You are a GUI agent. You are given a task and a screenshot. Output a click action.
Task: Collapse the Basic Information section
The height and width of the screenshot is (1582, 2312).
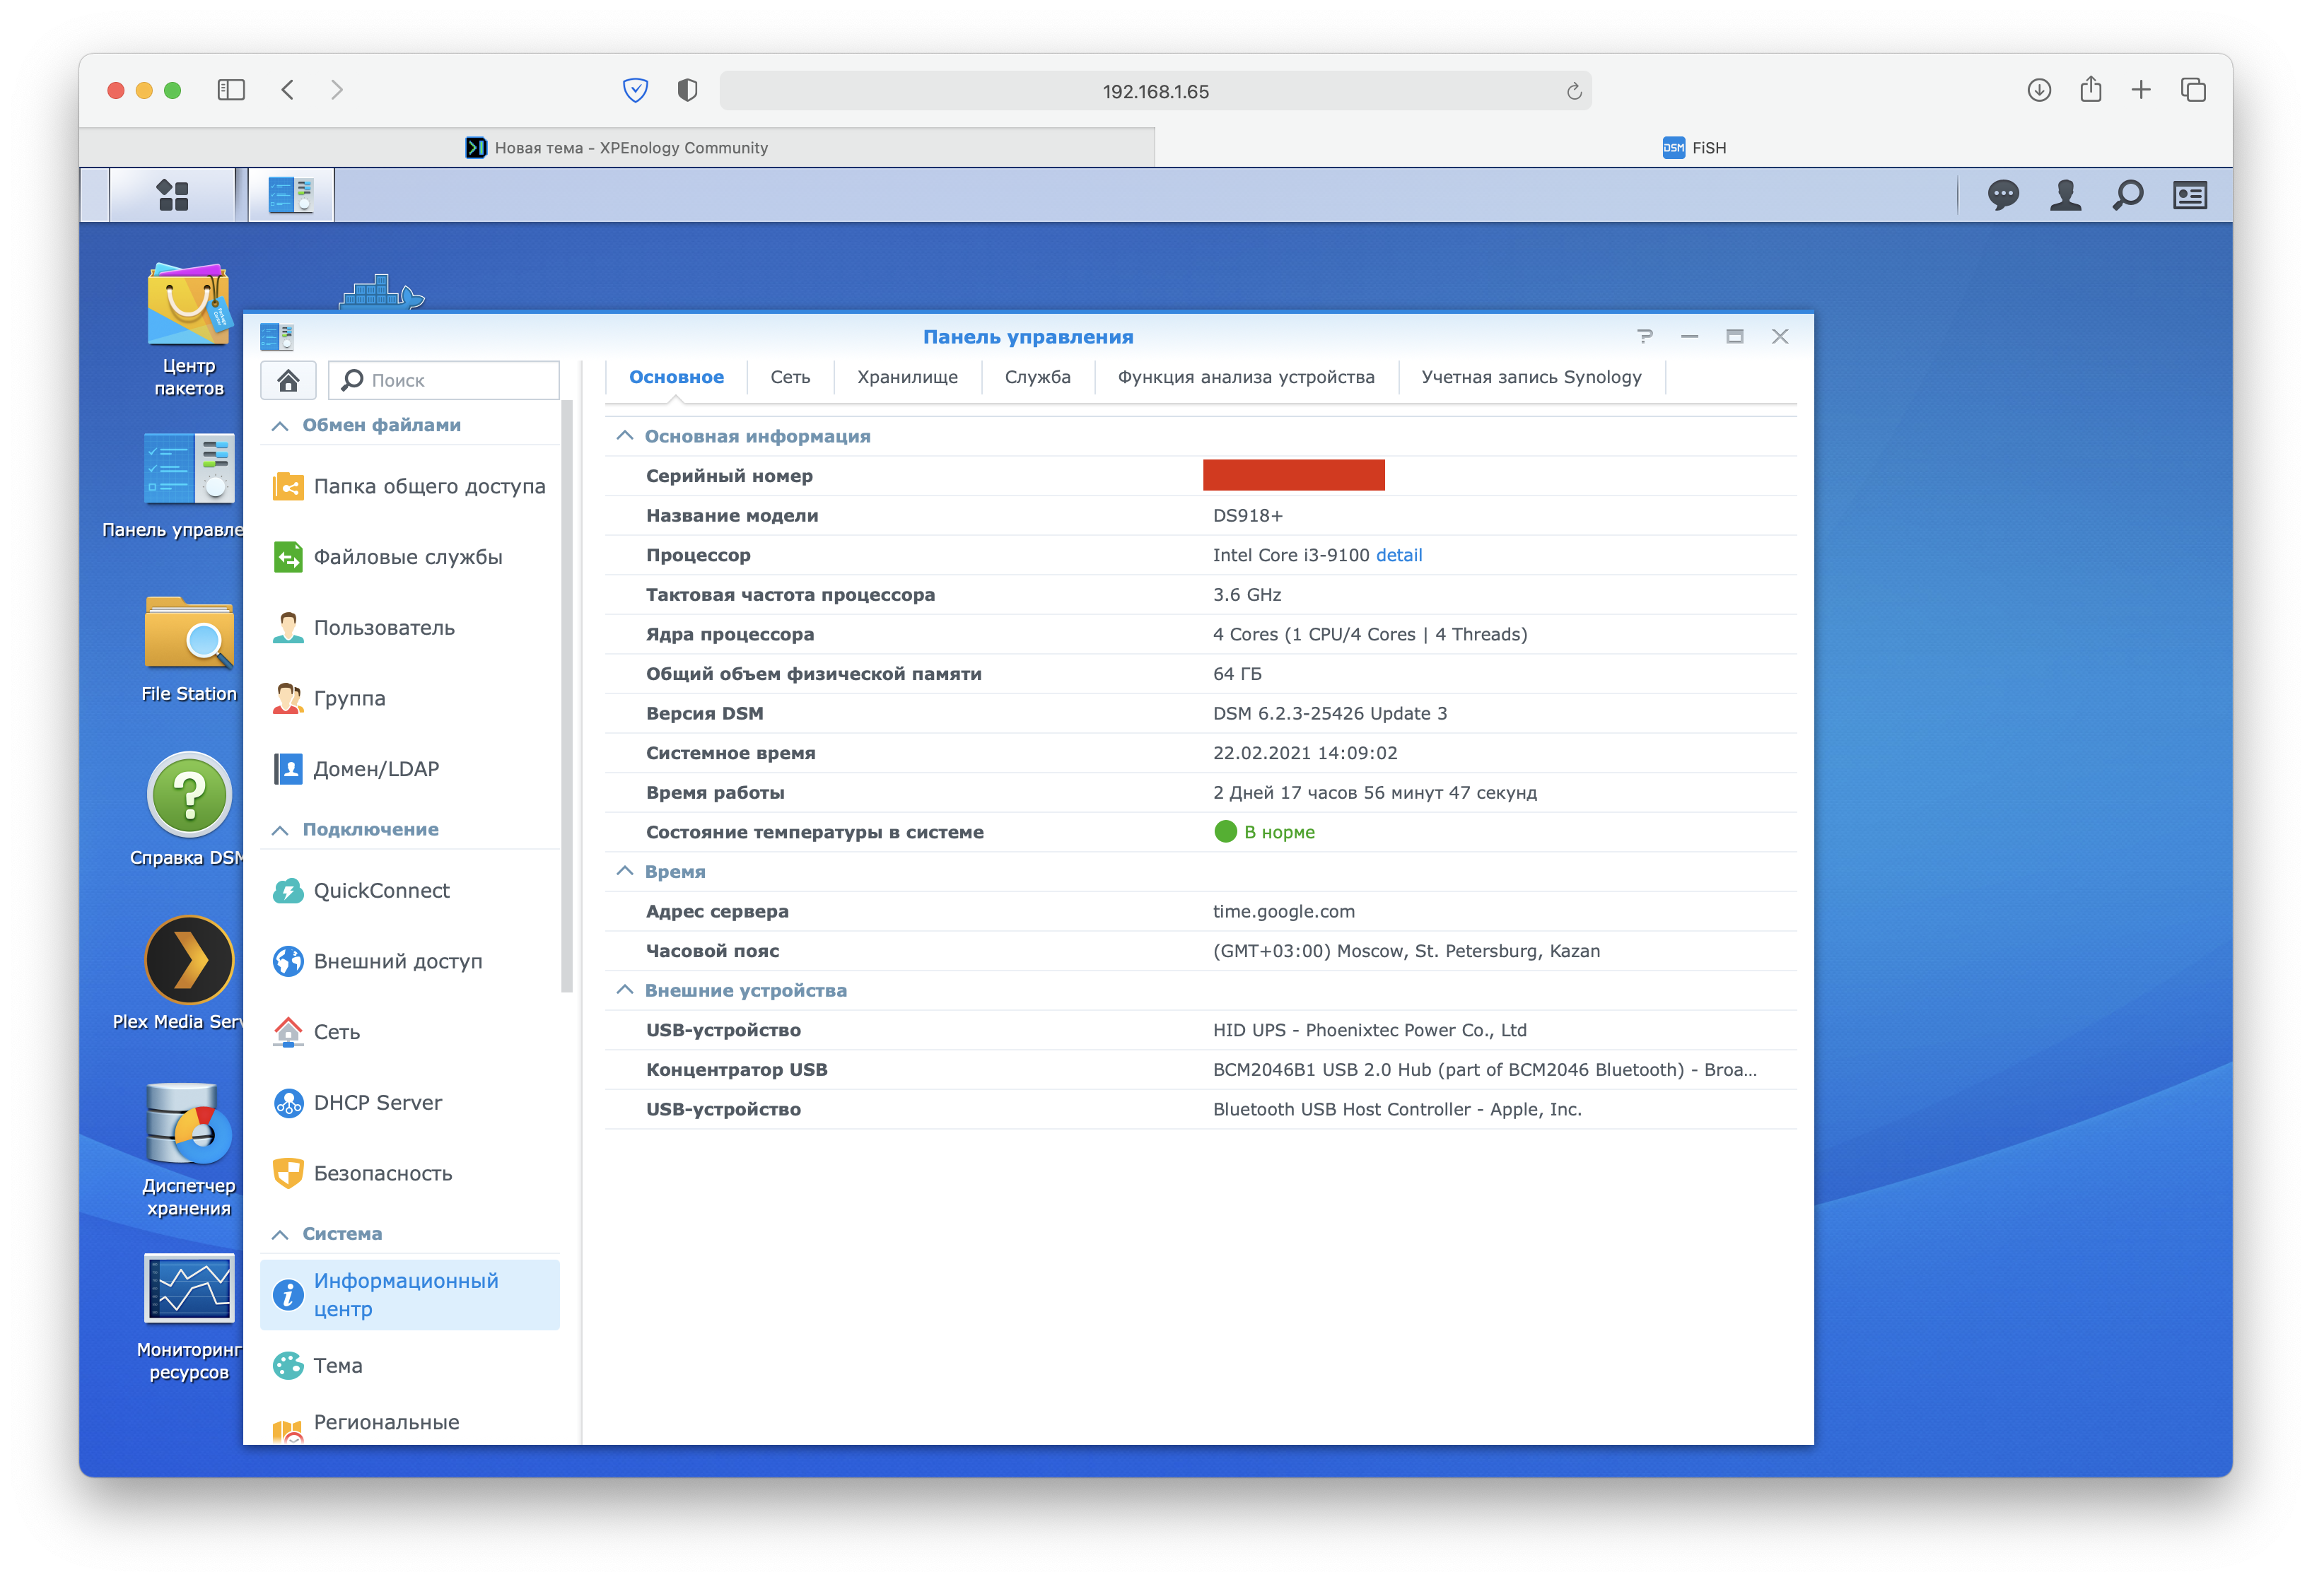(x=625, y=435)
